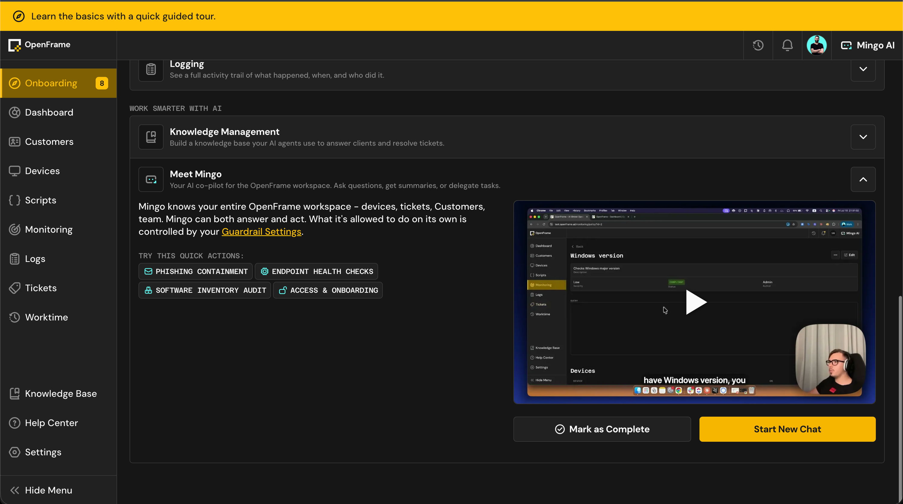Open the notifications bell
This screenshot has width=903, height=504.
tap(787, 45)
